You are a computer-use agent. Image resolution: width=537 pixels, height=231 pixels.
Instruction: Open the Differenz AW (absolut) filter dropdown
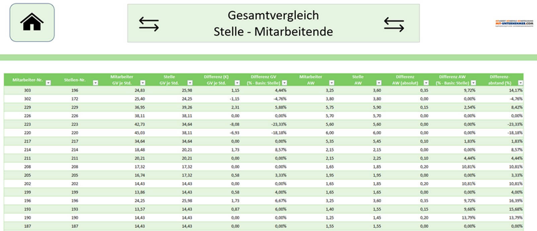426,83
